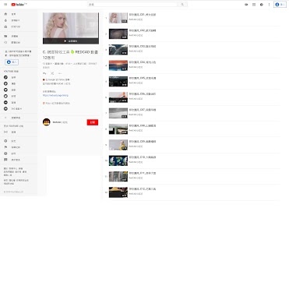Click the title text of playlist video 4
The height and width of the screenshot is (289, 289).
(143, 62)
